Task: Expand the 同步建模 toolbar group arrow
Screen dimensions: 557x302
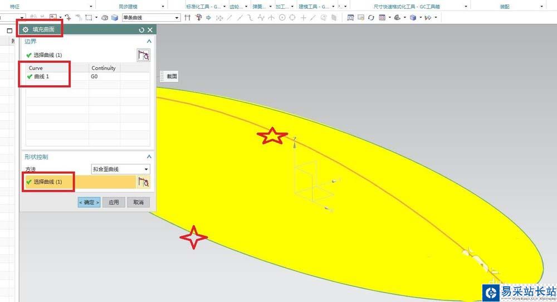Action: (163, 6)
